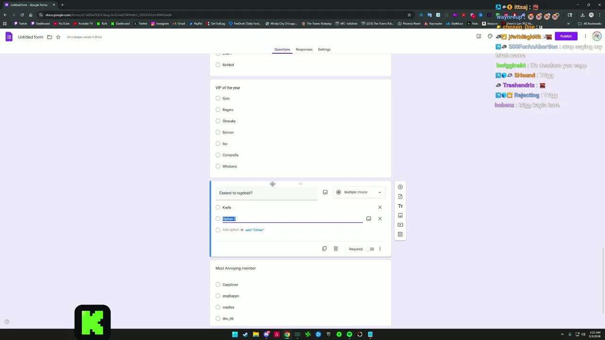This screenshot has width=605, height=340.
Task: Show overflow bookmarks chevron
Action: 568,24
